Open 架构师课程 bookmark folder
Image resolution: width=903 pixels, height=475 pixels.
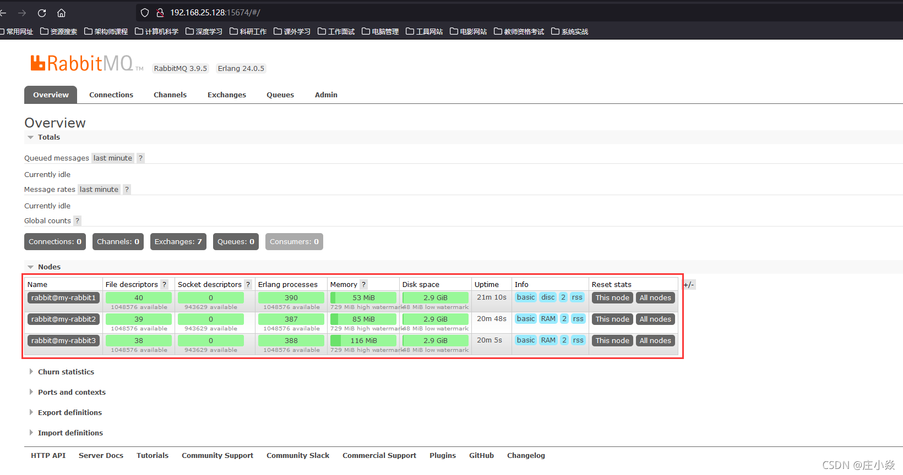[106, 32]
